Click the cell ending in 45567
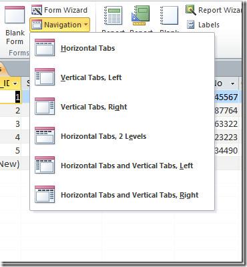 (227, 97)
